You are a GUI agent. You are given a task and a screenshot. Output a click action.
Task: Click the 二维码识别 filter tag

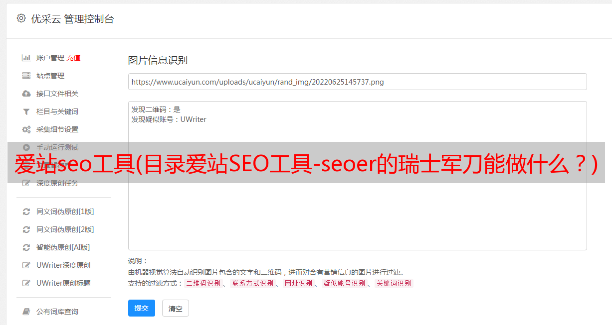(203, 284)
